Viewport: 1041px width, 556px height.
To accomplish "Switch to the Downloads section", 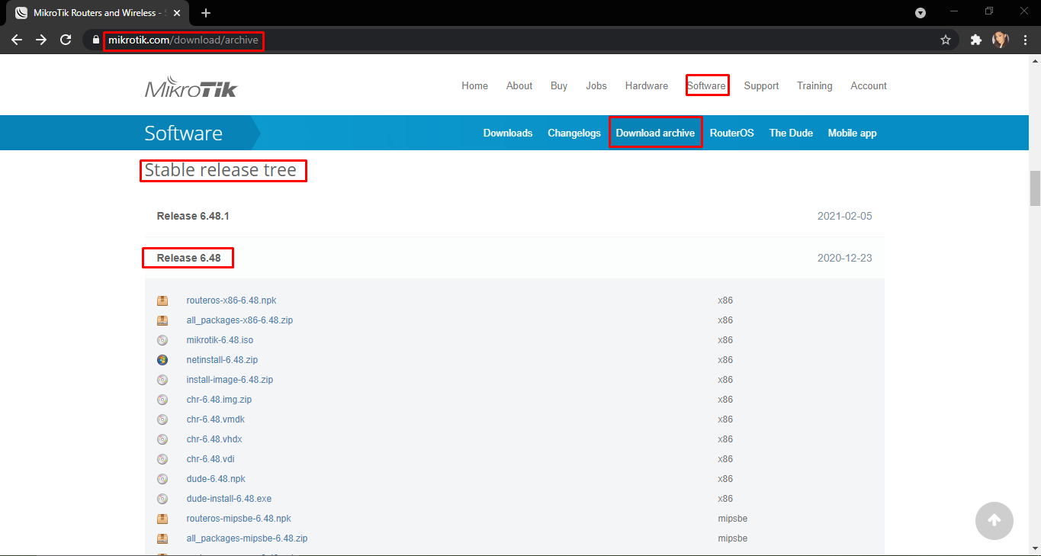I will [507, 132].
